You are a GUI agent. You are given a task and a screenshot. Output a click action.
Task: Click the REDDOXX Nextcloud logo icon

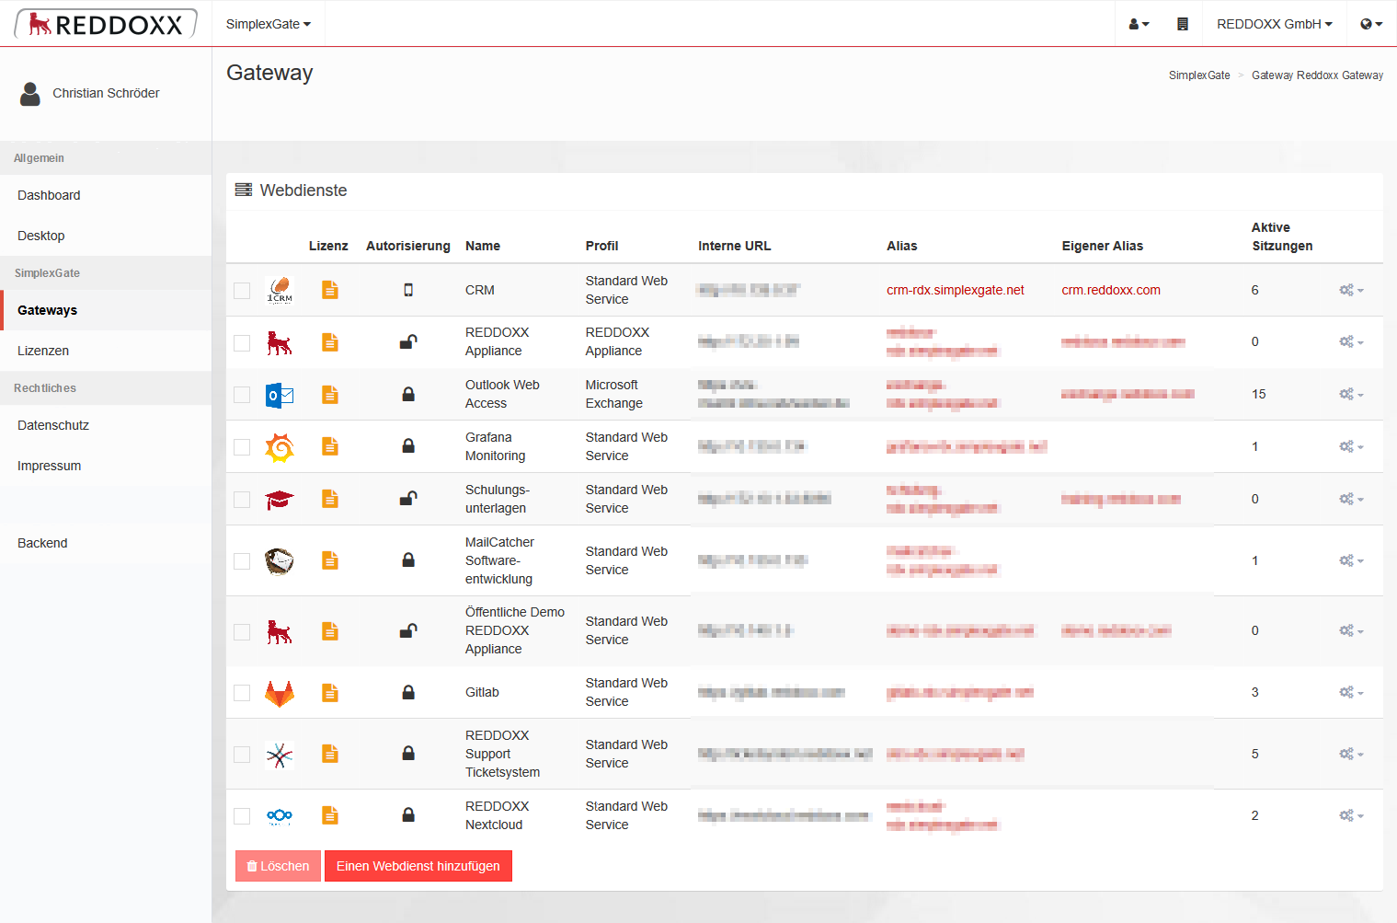pyautogui.click(x=280, y=816)
